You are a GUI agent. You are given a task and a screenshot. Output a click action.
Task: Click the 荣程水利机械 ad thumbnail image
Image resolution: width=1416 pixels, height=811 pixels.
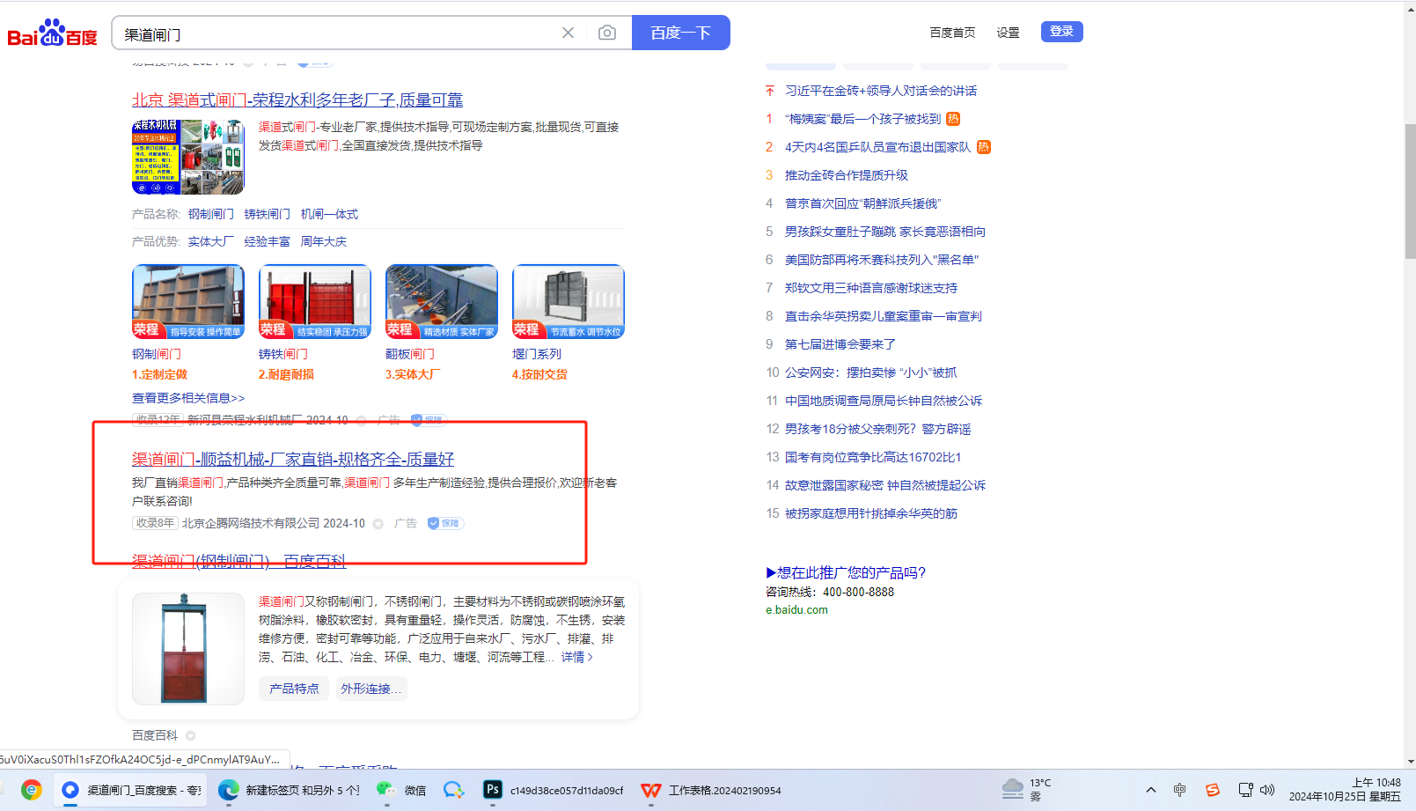187,157
